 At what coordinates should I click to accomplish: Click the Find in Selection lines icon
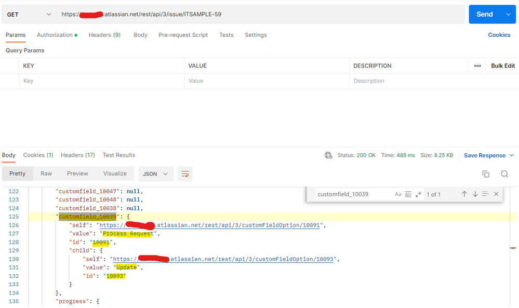coord(485,194)
